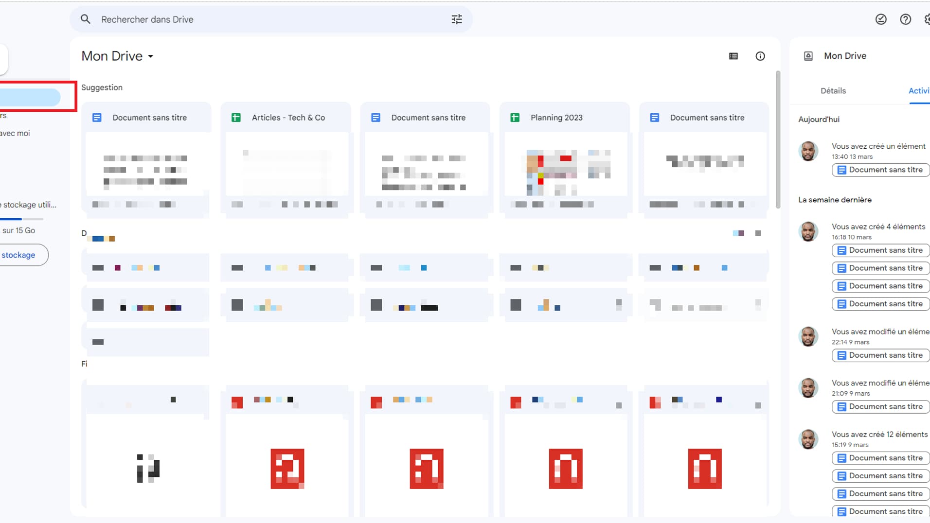The image size is (930, 523).
Task: Toggle the details info panel icon
Action: [760, 56]
